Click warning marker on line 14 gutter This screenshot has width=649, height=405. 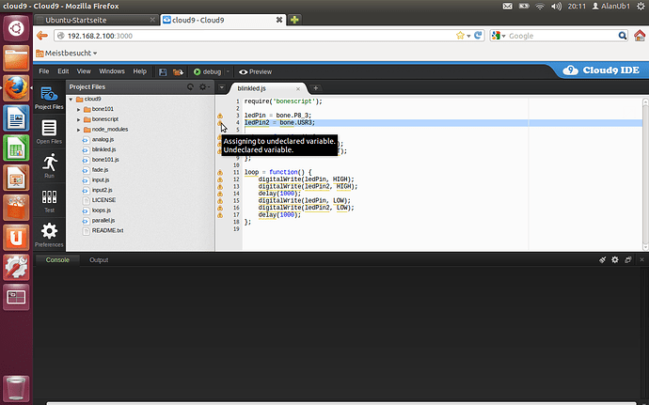click(220, 194)
